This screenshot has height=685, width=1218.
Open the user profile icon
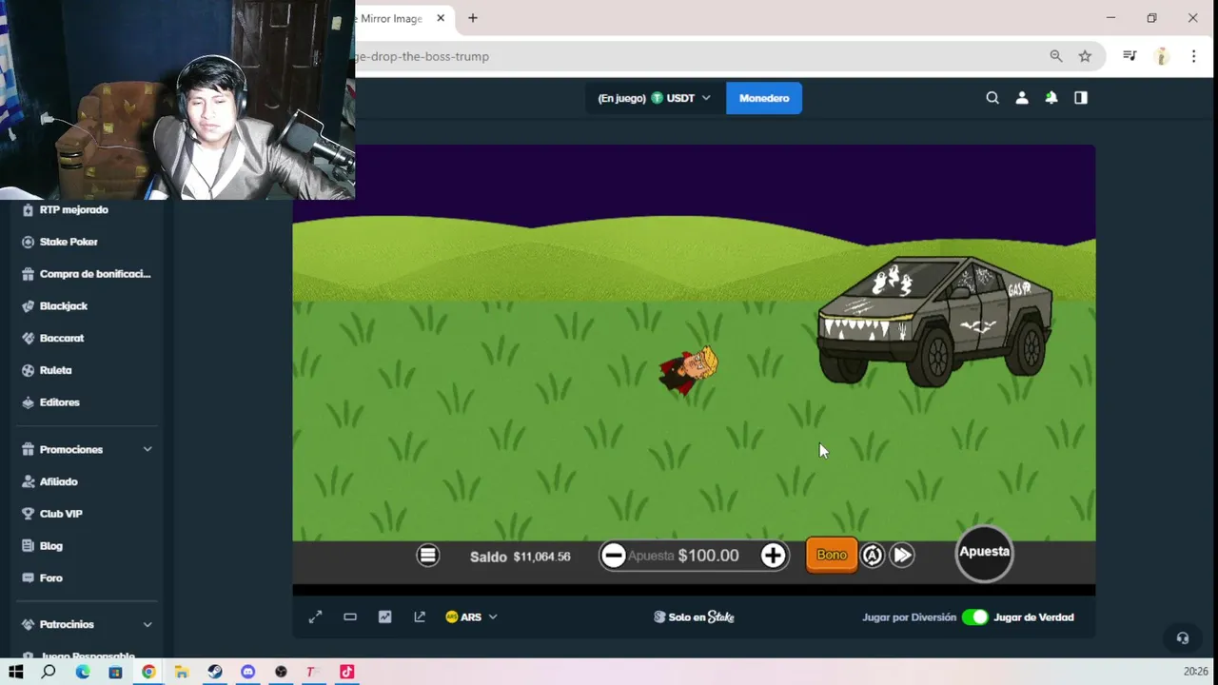pos(1022,98)
